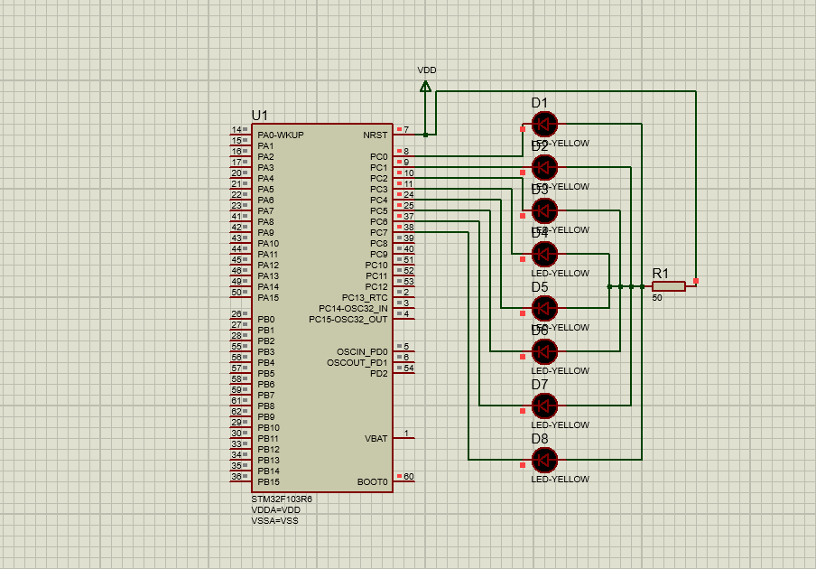Click the D8 reference label
The width and height of the screenshot is (816, 569).
point(540,438)
